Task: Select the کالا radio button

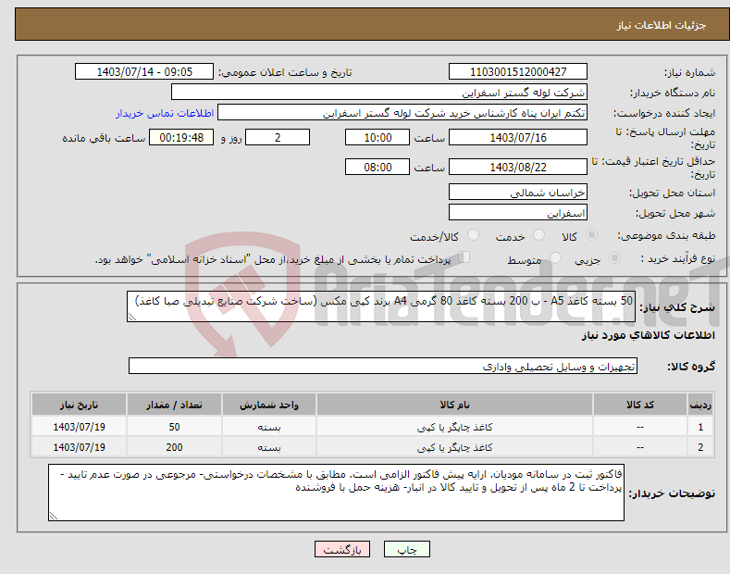Action: pyautogui.click(x=591, y=235)
